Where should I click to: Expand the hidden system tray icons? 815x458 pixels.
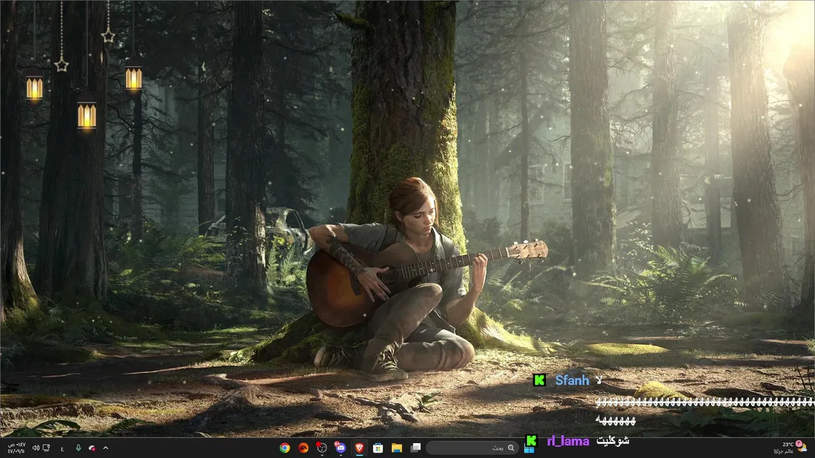[x=106, y=448]
